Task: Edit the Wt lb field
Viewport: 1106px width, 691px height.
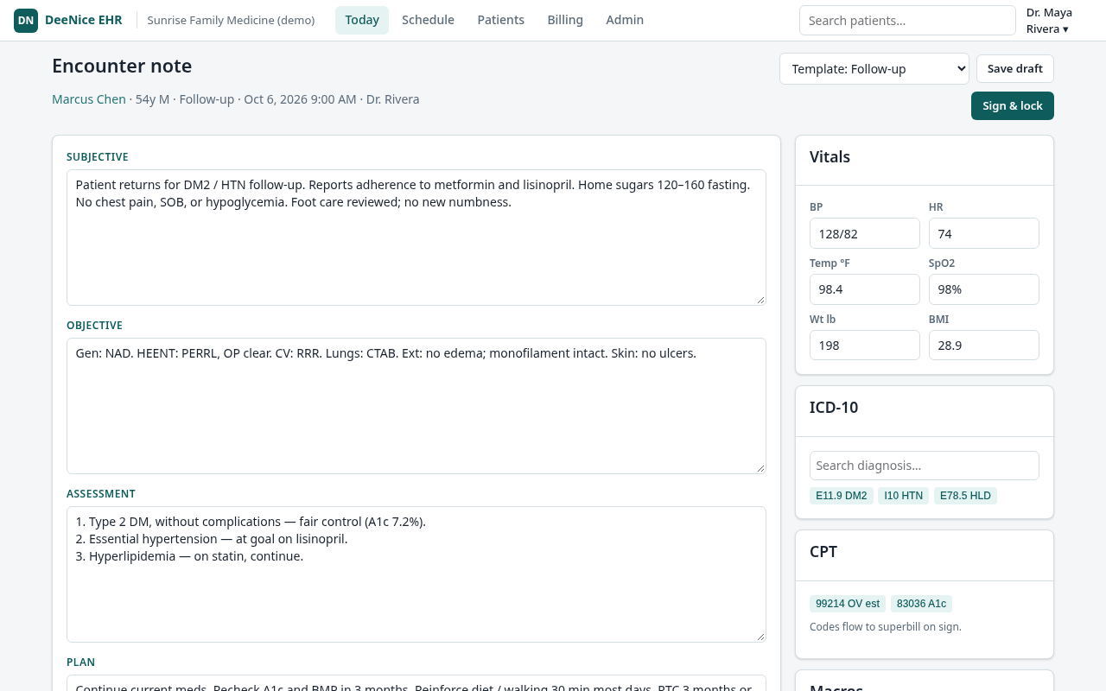Action: point(865,345)
